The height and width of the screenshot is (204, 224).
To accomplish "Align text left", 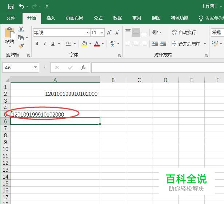I will pos(128,44).
